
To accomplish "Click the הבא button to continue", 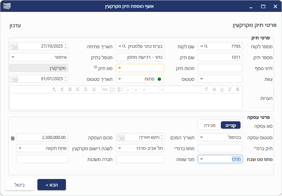I will click(x=52, y=185).
